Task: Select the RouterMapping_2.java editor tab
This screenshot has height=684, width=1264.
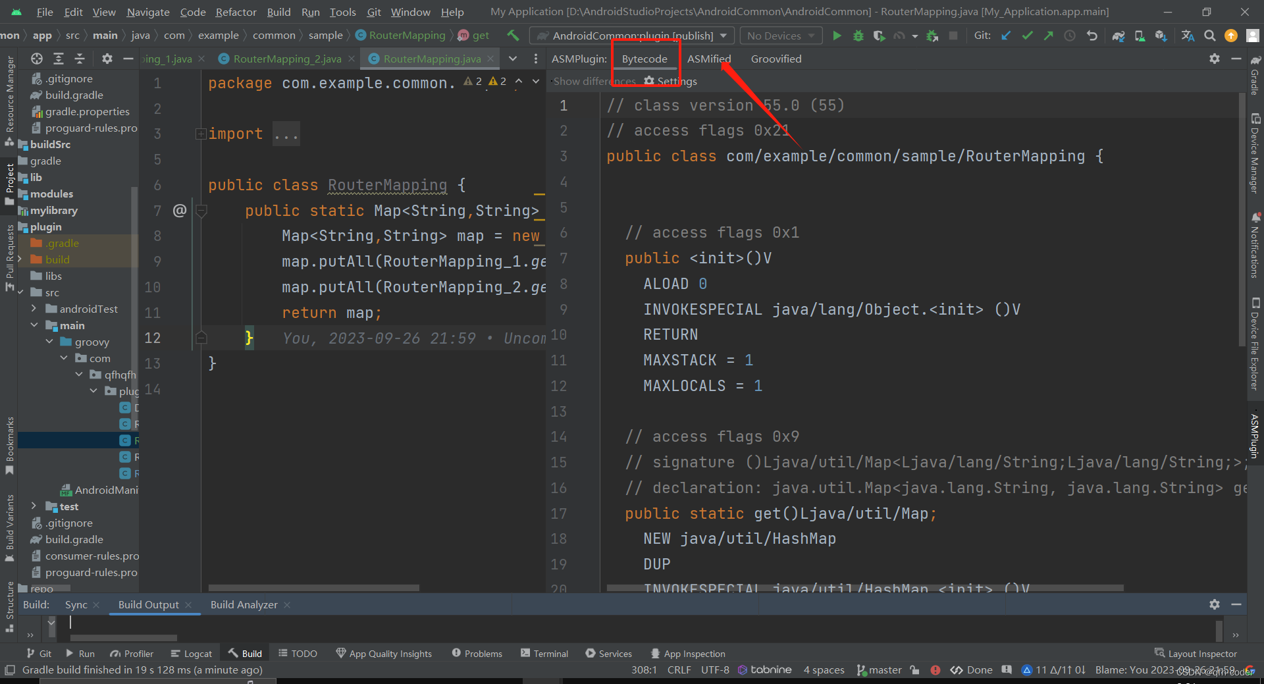Action: tap(287, 59)
